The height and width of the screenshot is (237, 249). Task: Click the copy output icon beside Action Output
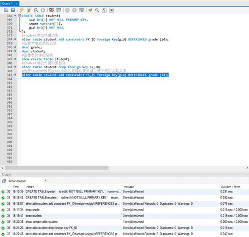[x=4, y=181]
